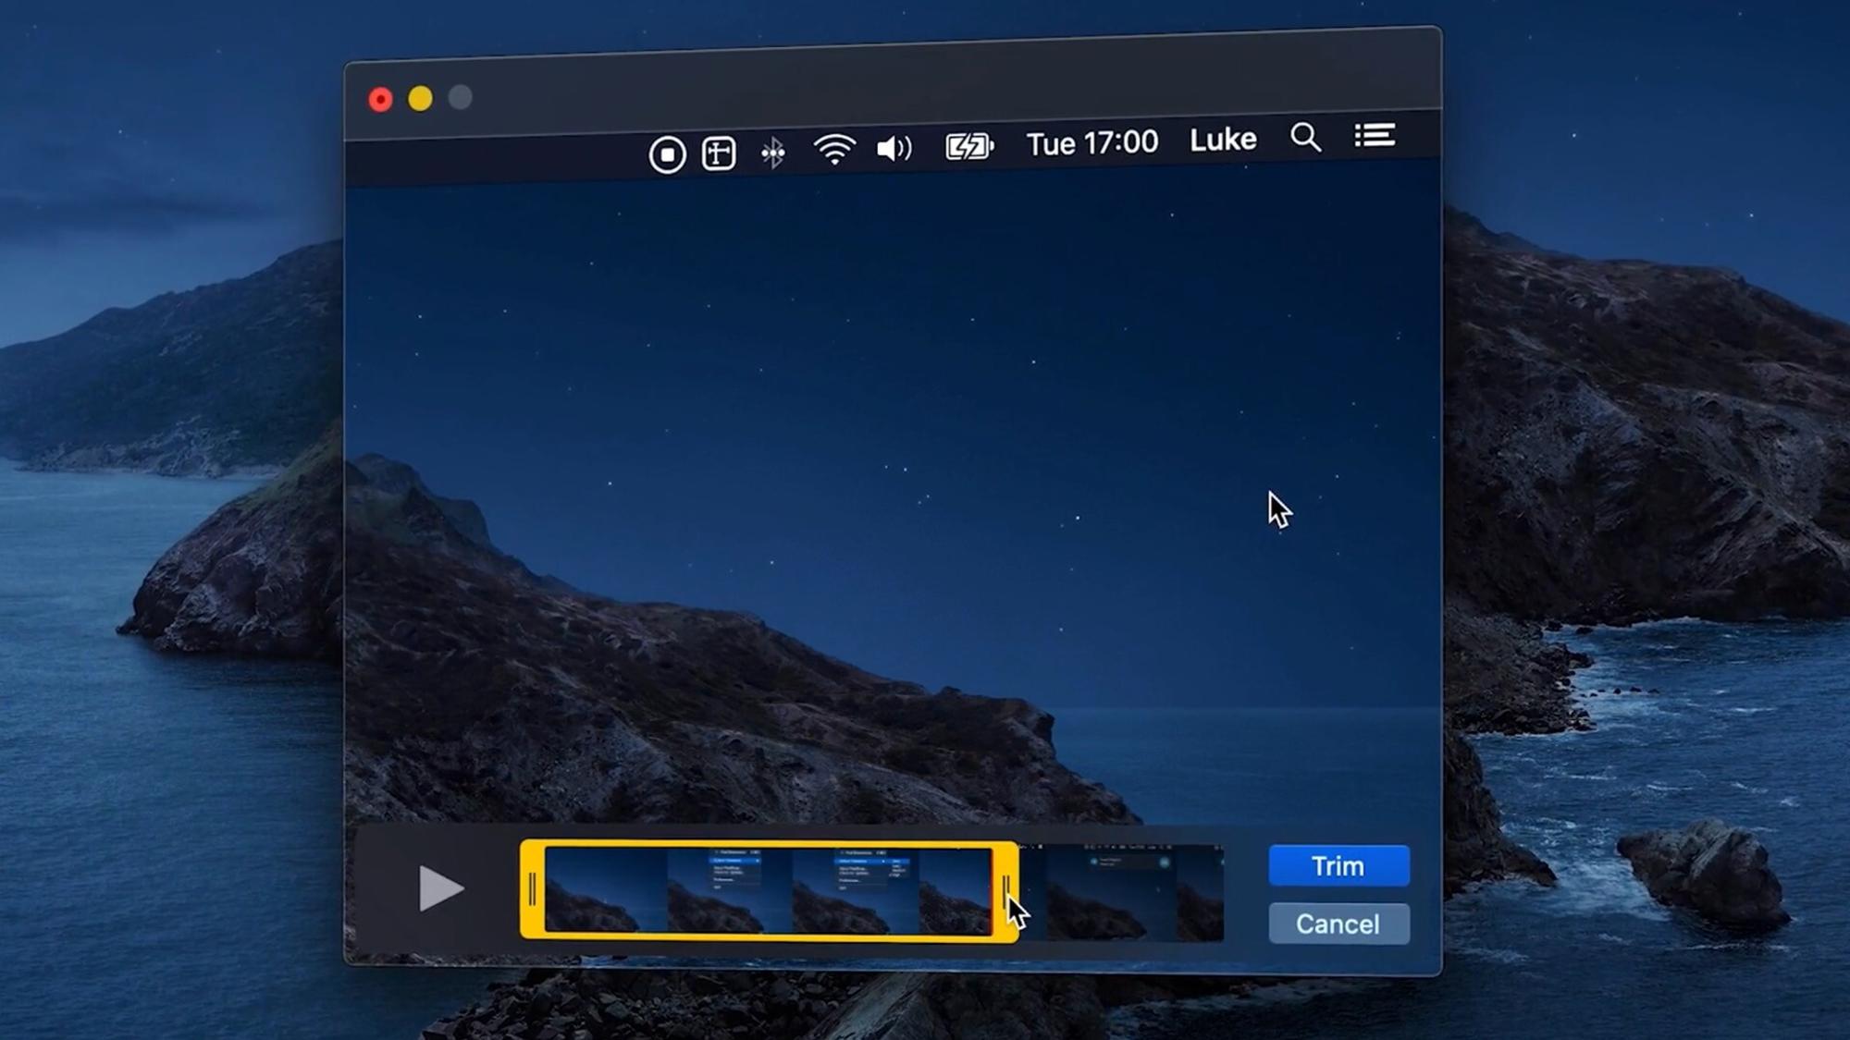This screenshot has height=1040, width=1850.
Task: Click the Tue 17:00 clock
Action: [x=1092, y=143]
